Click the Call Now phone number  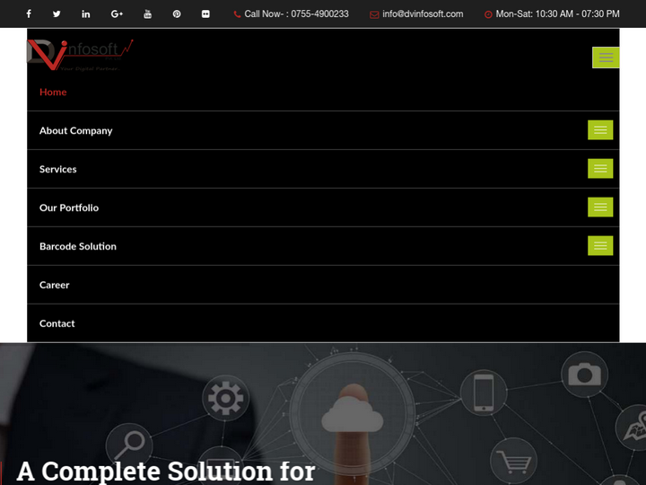pos(296,14)
